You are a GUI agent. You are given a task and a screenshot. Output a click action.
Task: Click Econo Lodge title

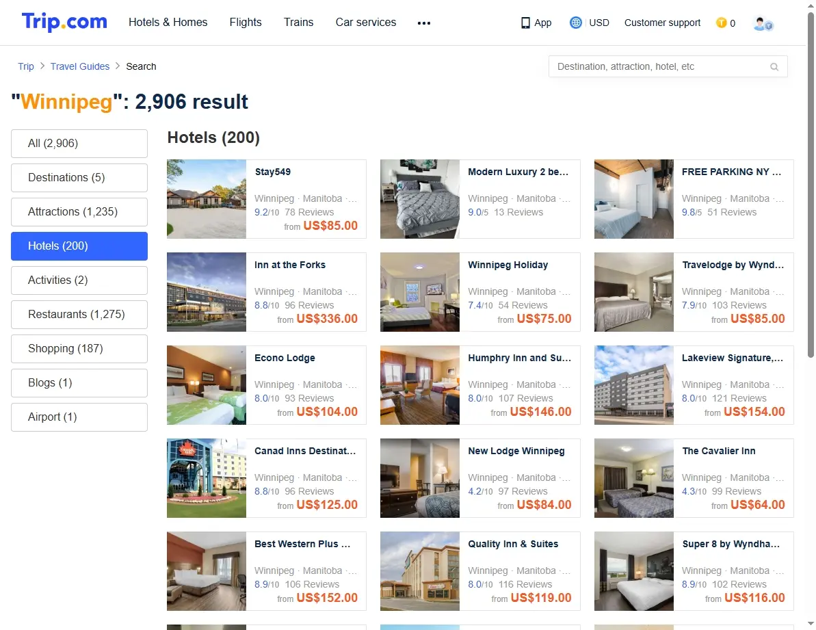click(285, 358)
